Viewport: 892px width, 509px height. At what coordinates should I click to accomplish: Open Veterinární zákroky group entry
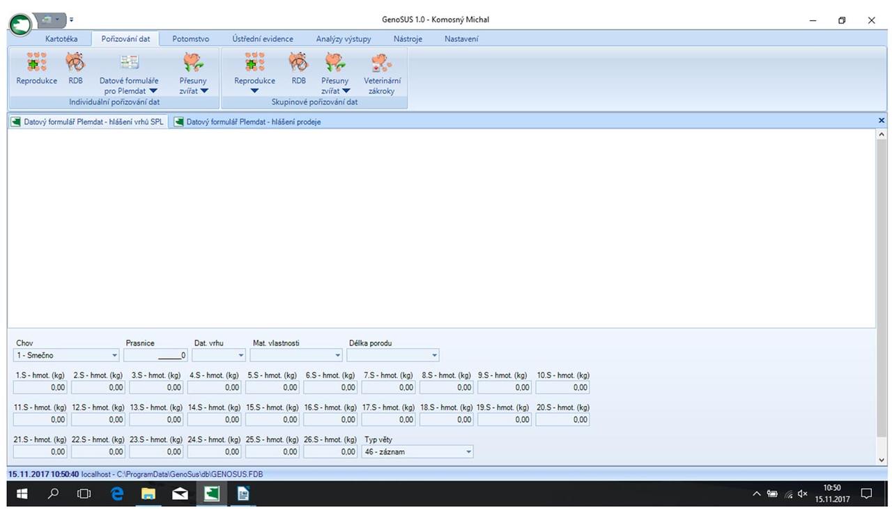[x=382, y=75]
